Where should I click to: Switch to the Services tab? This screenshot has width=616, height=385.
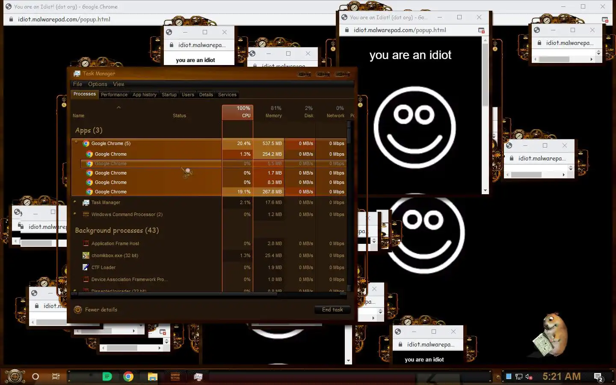[227, 95]
